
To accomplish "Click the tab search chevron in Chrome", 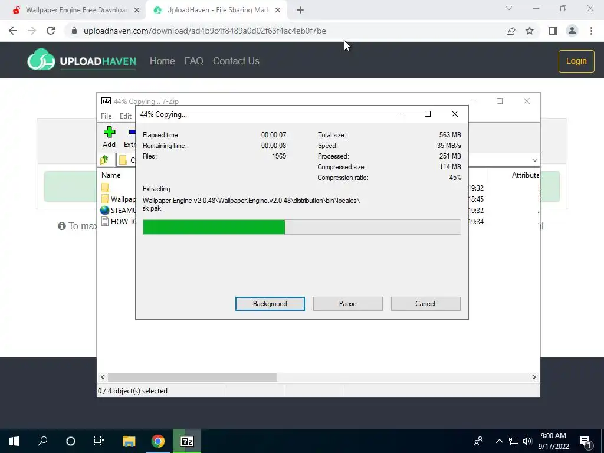I will click(509, 8).
